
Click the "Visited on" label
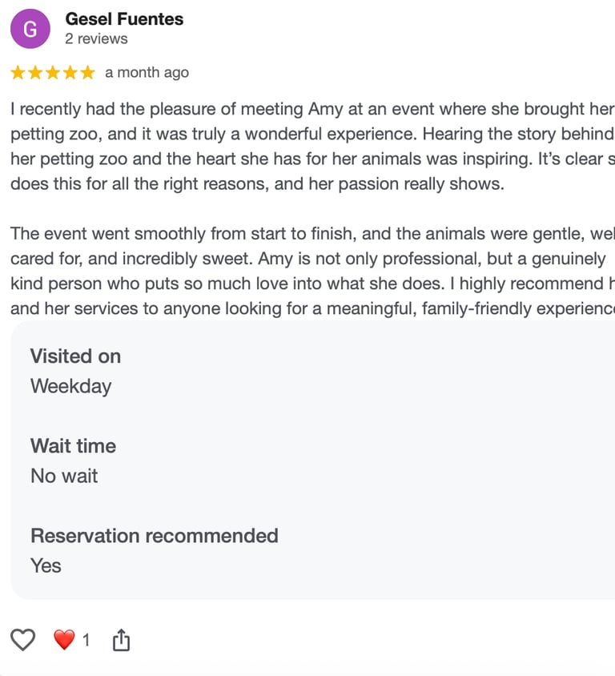pos(75,356)
